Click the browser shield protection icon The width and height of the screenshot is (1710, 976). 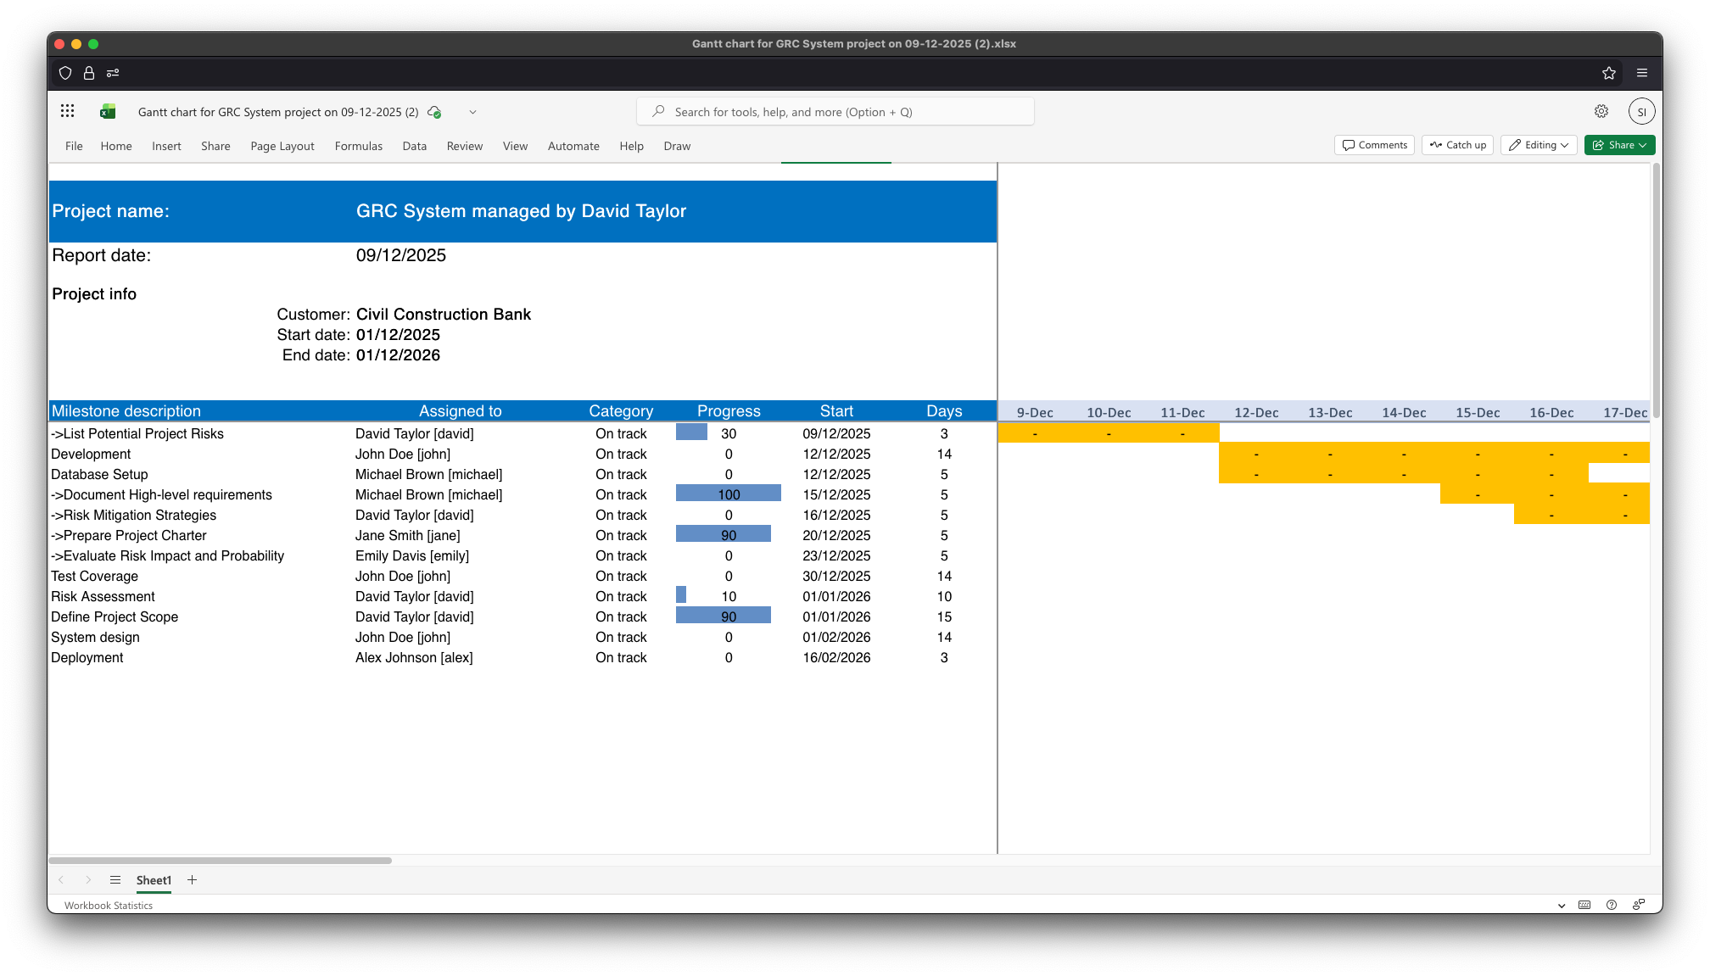click(x=65, y=73)
